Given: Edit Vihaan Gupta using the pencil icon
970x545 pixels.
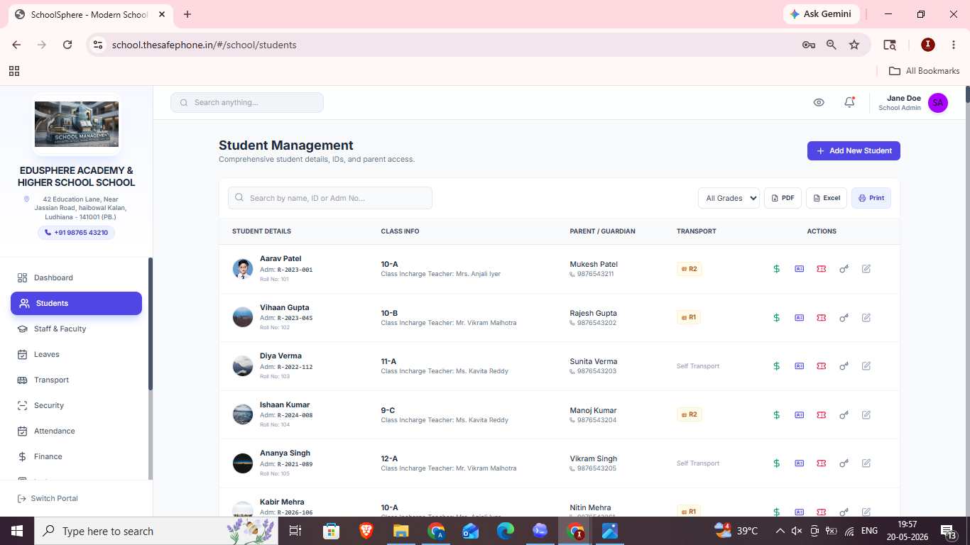Looking at the screenshot, I should [866, 317].
